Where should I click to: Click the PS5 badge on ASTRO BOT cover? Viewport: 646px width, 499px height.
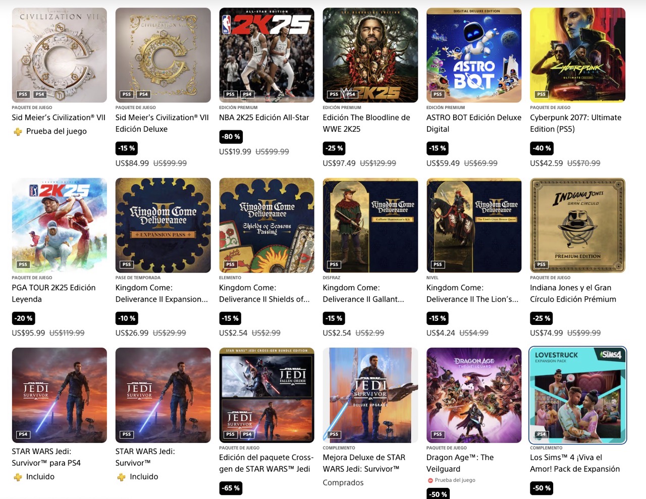[438, 94]
